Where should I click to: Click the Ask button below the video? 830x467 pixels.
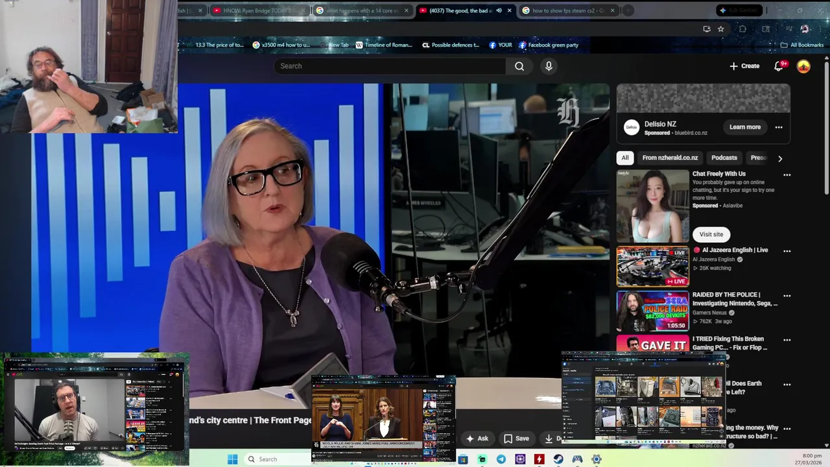(x=477, y=438)
